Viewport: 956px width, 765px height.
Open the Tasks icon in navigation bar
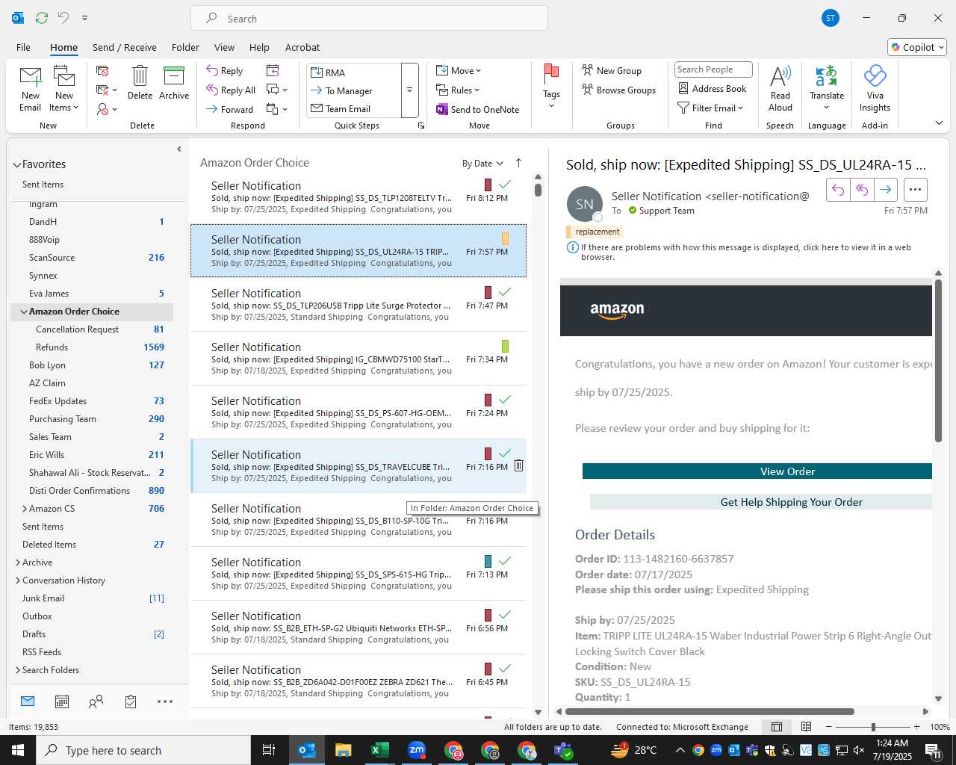pos(131,701)
